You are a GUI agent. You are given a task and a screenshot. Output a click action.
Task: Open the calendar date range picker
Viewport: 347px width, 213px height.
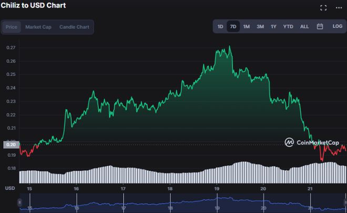click(320, 26)
